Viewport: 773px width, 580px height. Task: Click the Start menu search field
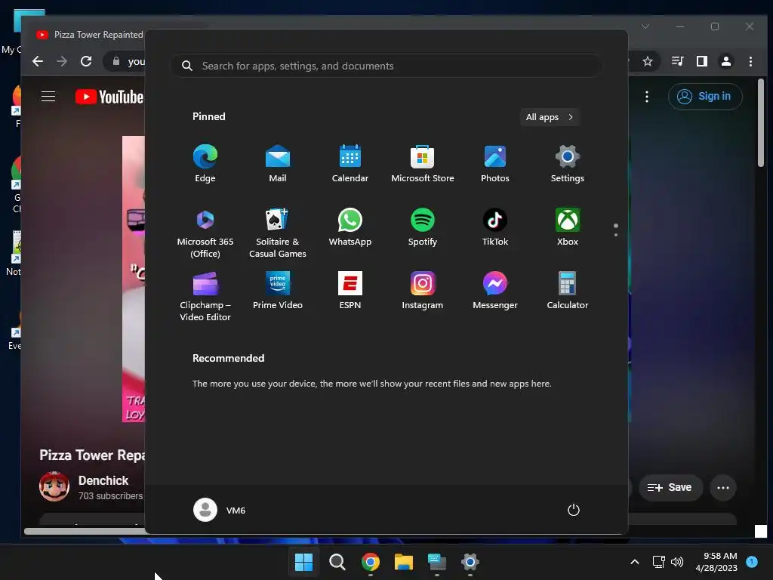click(x=386, y=66)
